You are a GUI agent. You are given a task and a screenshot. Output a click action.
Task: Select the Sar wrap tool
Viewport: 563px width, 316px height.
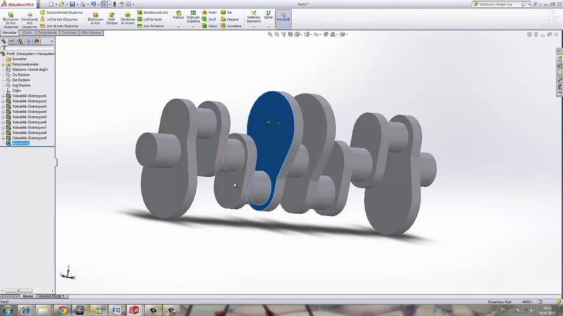tap(227, 13)
